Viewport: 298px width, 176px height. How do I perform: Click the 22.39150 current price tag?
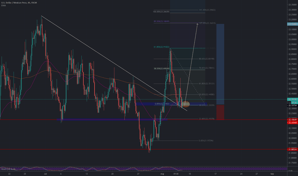(x=293, y=99)
